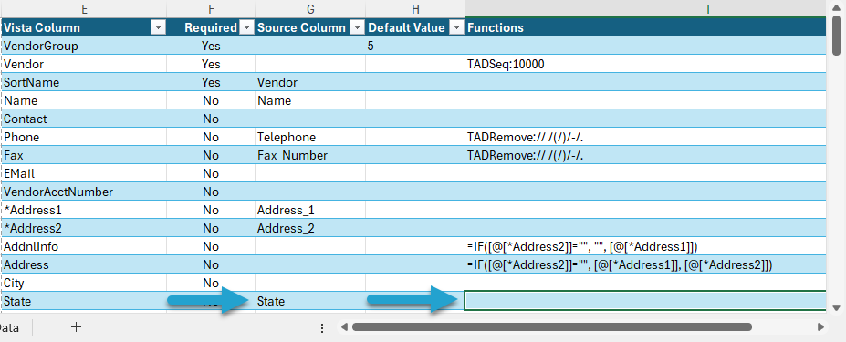Select the Required No cell for EMail
Viewport: 846px width, 342px height.
pyautogui.click(x=211, y=173)
